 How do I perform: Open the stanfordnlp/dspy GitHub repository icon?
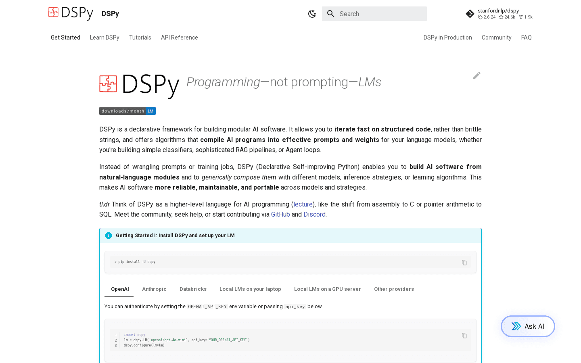(470, 13)
